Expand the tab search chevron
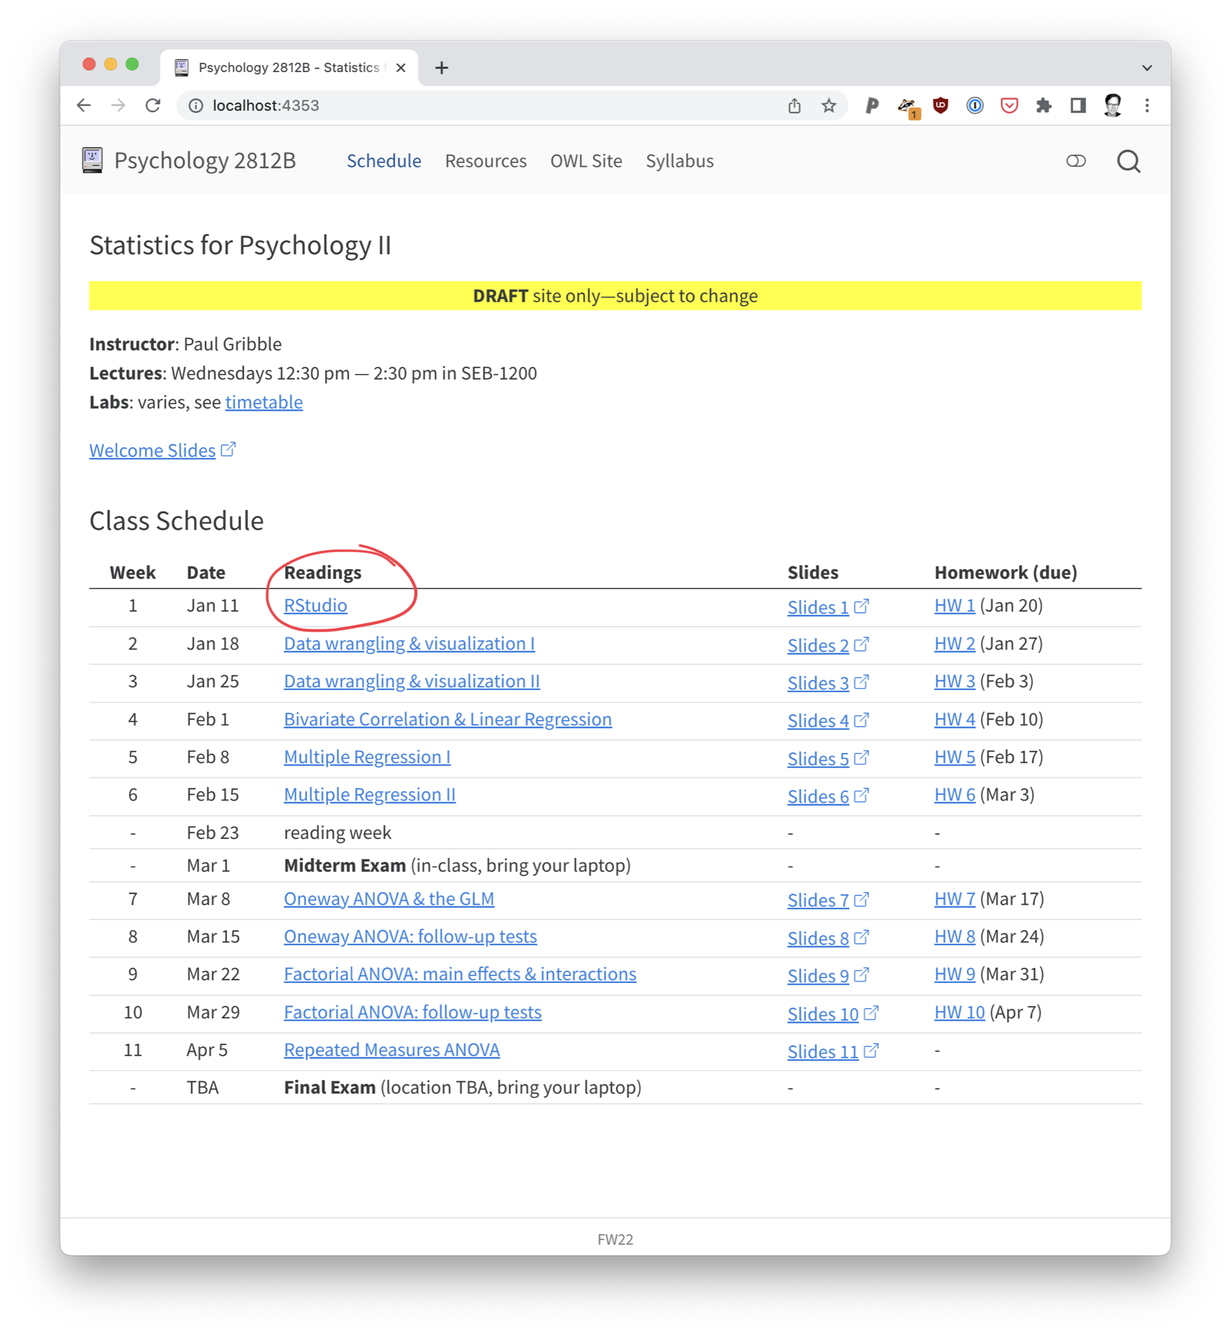This screenshot has width=1231, height=1335. coord(1146,68)
